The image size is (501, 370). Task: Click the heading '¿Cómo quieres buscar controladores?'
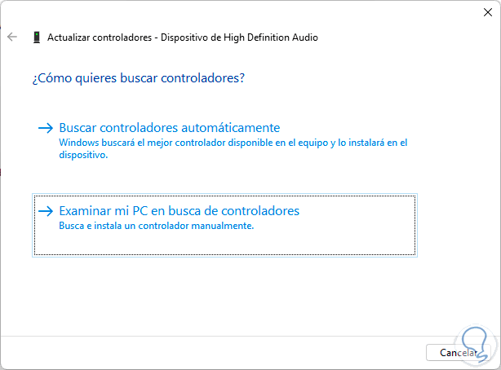coord(139,79)
